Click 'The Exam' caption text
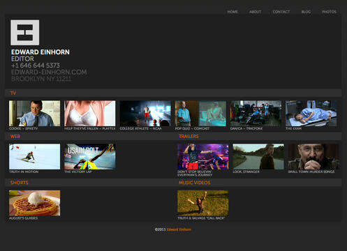Screen dimensions: 347x251 point(293,128)
